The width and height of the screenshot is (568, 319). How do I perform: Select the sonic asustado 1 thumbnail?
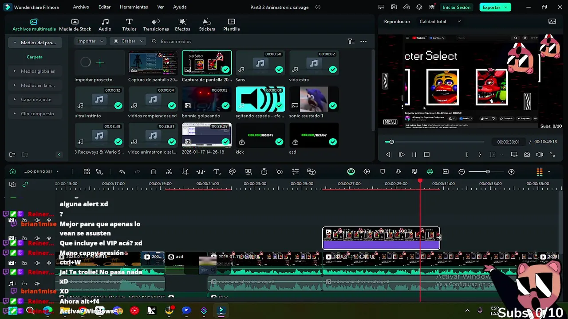(x=314, y=99)
